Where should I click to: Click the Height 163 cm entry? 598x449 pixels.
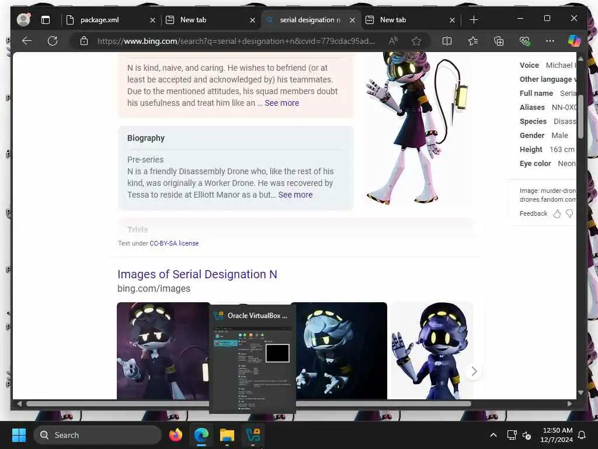coord(547,150)
